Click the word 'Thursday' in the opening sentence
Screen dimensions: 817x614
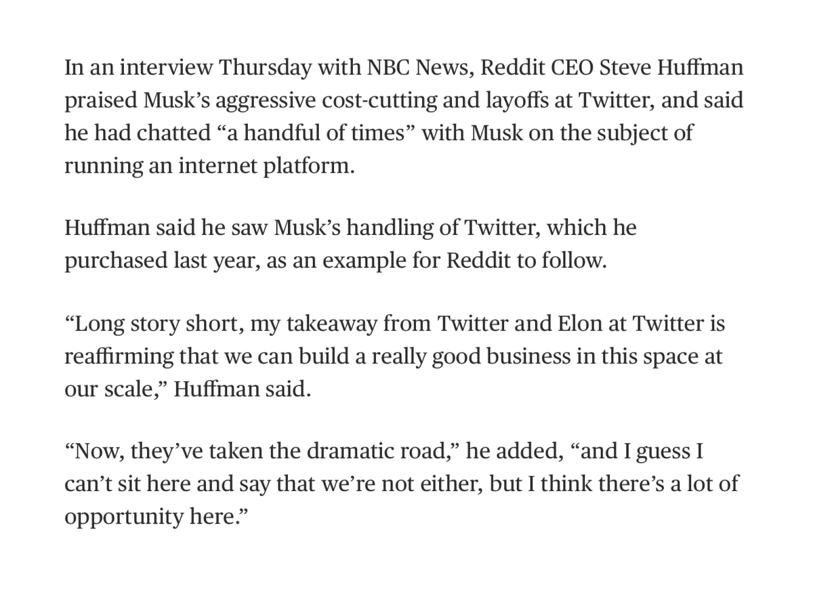click(266, 69)
